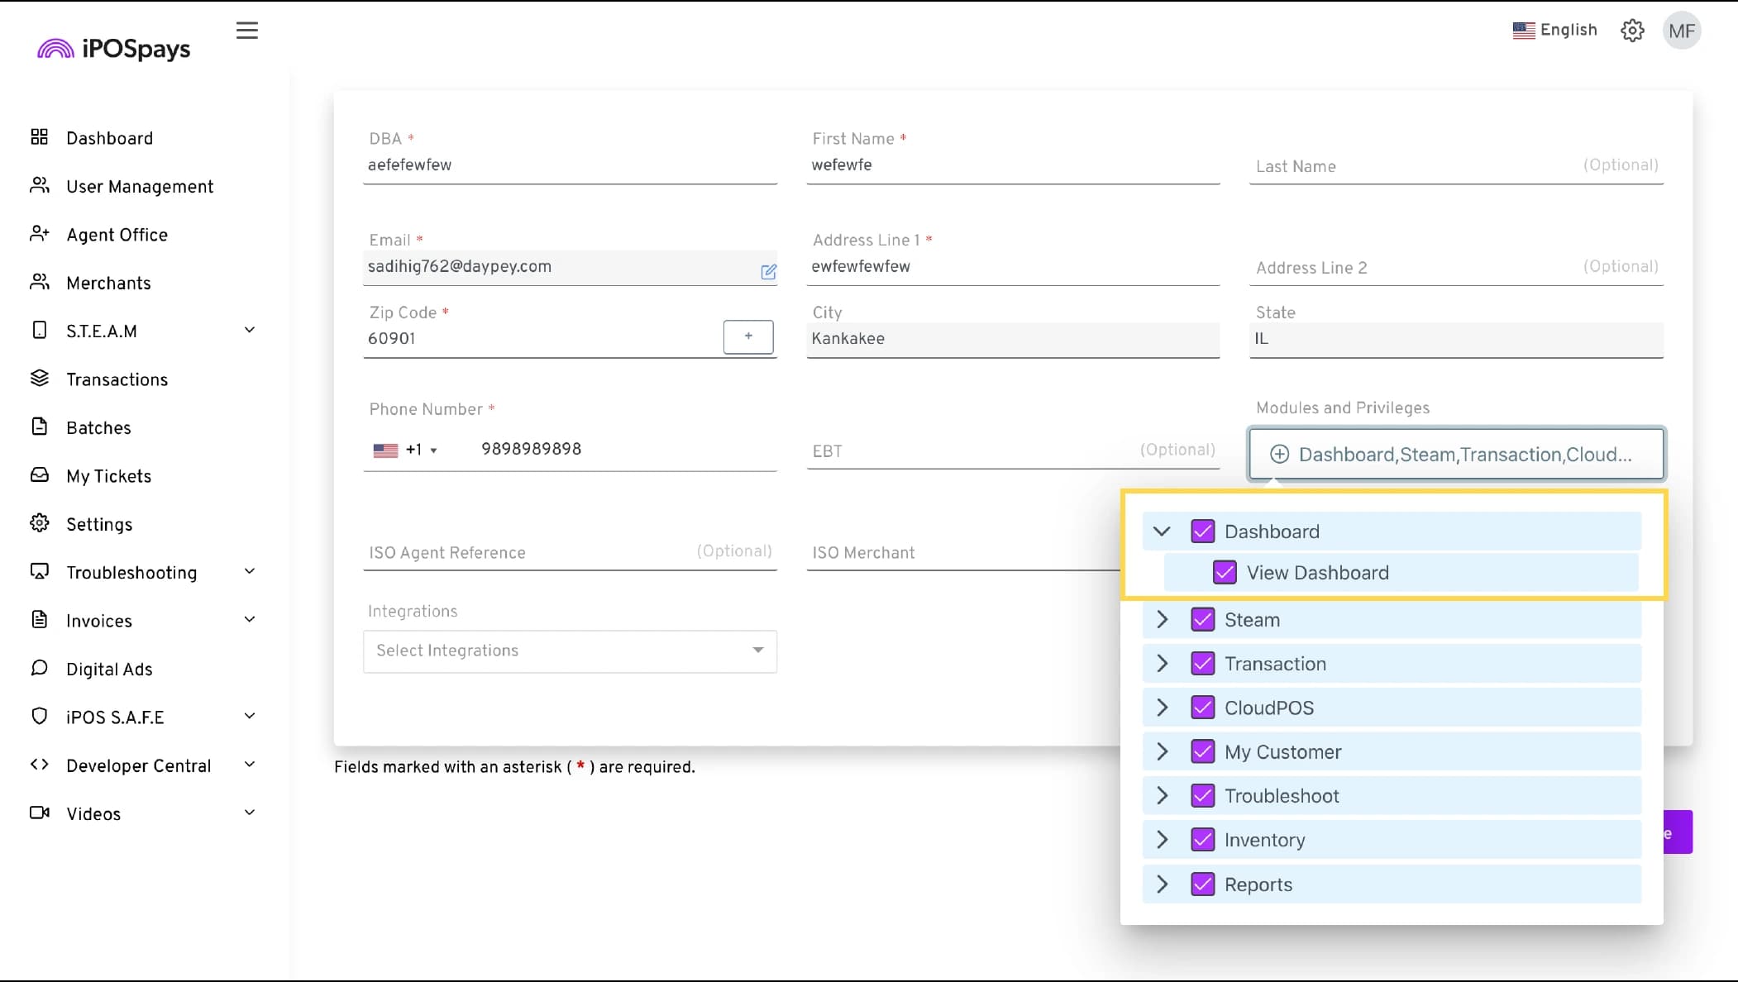Screen dimensions: 1738x982
Task: Open the settings gear in the header
Action: [1632, 31]
